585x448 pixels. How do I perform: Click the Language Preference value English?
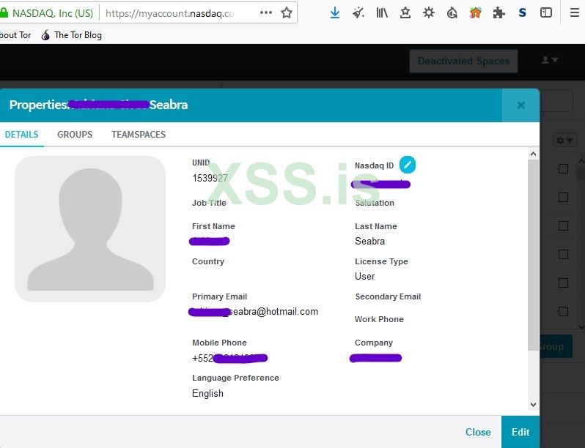207,394
